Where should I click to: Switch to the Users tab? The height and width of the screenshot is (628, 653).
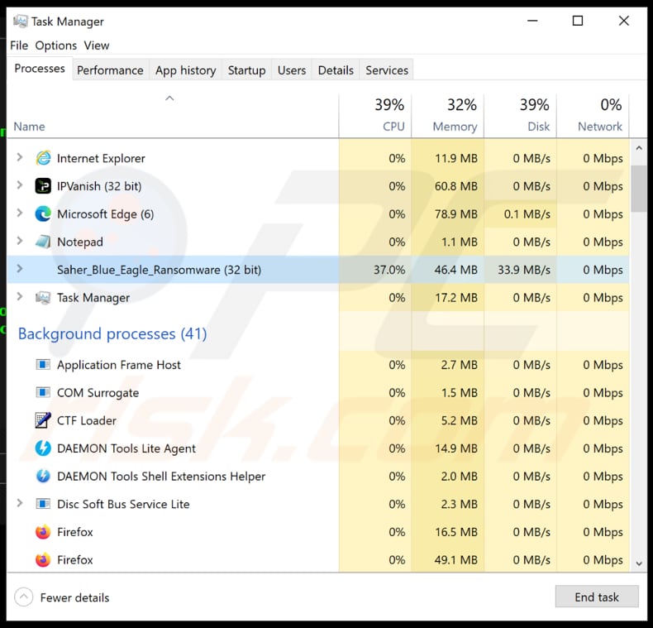[292, 70]
